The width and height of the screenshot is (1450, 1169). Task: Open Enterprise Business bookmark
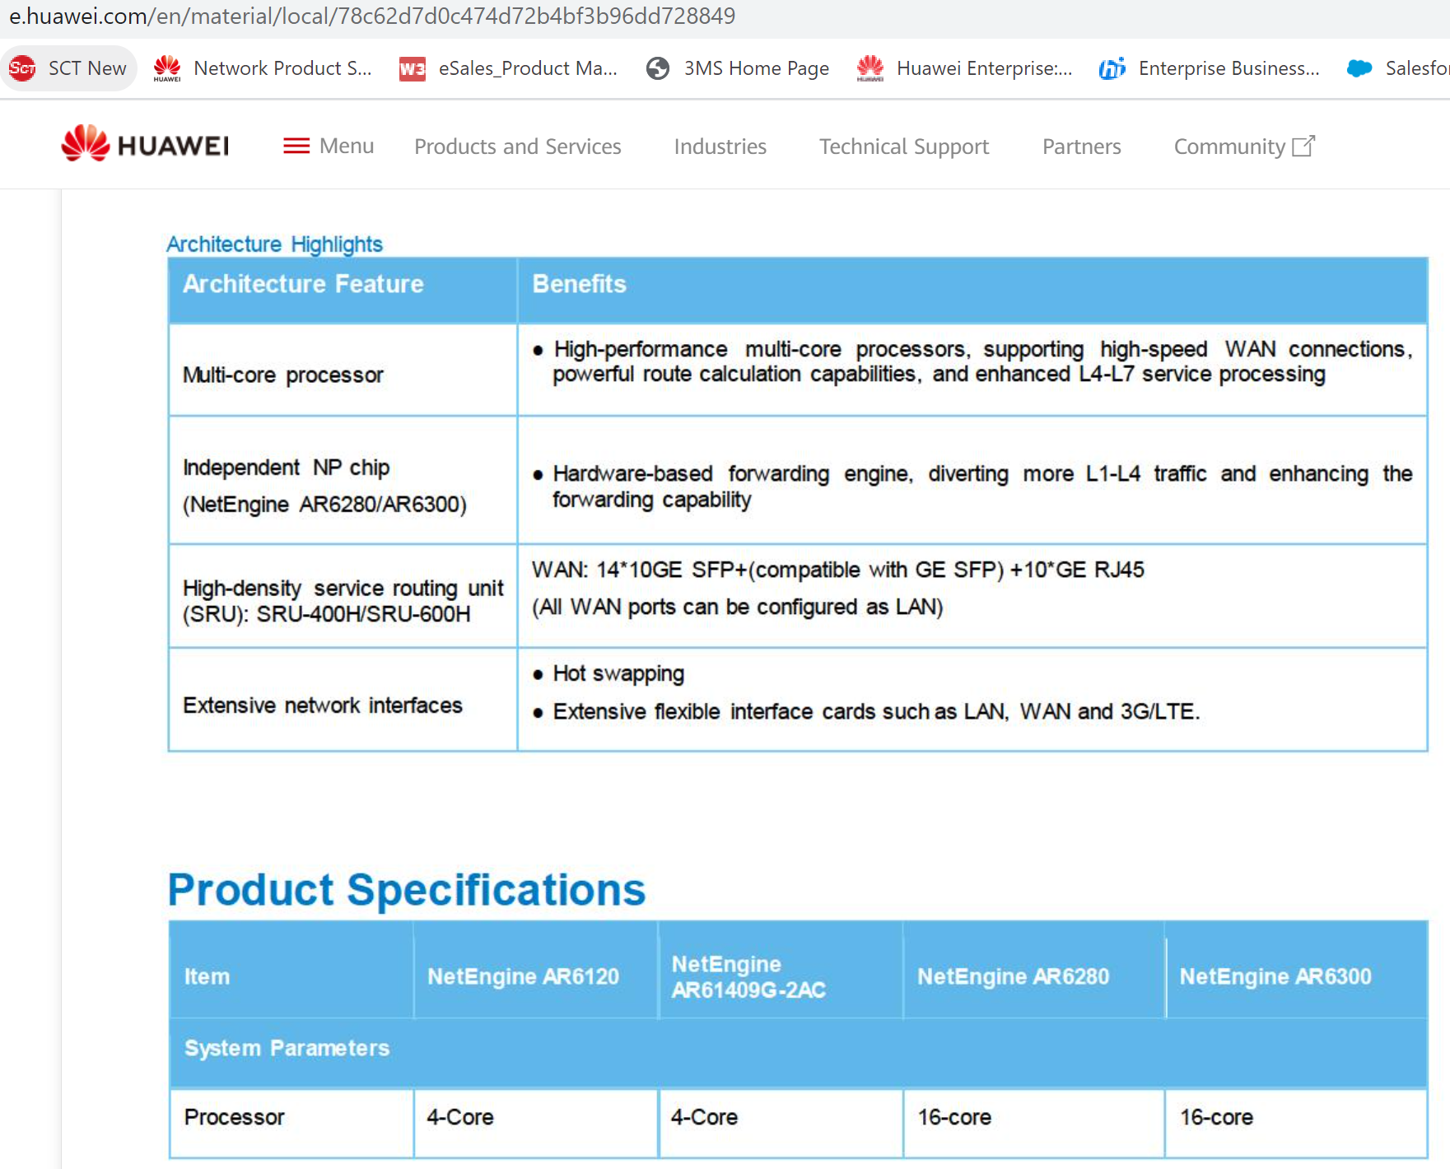(1209, 68)
